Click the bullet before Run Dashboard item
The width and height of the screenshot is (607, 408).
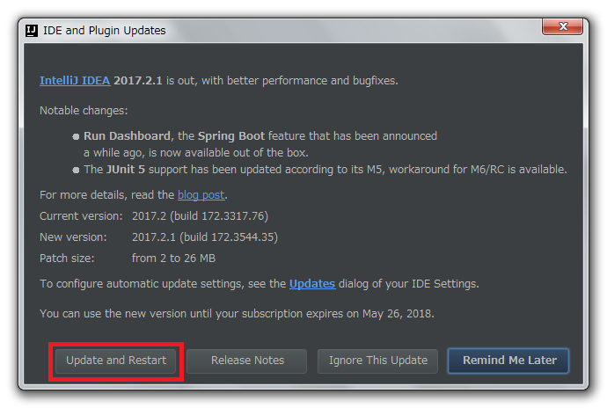tap(76, 136)
